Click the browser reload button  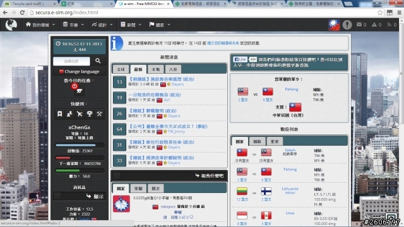(22, 13)
